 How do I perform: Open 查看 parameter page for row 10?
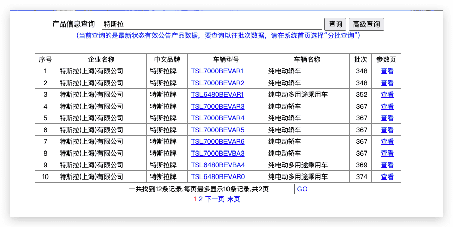387,177
